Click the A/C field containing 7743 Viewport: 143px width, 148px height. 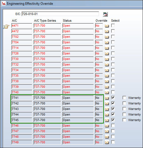pyautogui.click(x=22, y=109)
